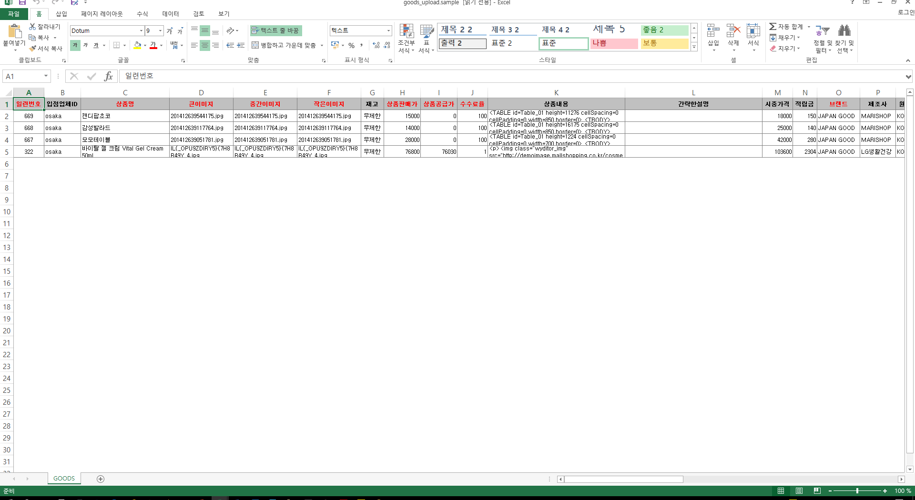This screenshot has height=500, width=915.
Task: Apply the 나쁨 (Bad) cell style
Action: pyautogui.click(x=613, y=43)
